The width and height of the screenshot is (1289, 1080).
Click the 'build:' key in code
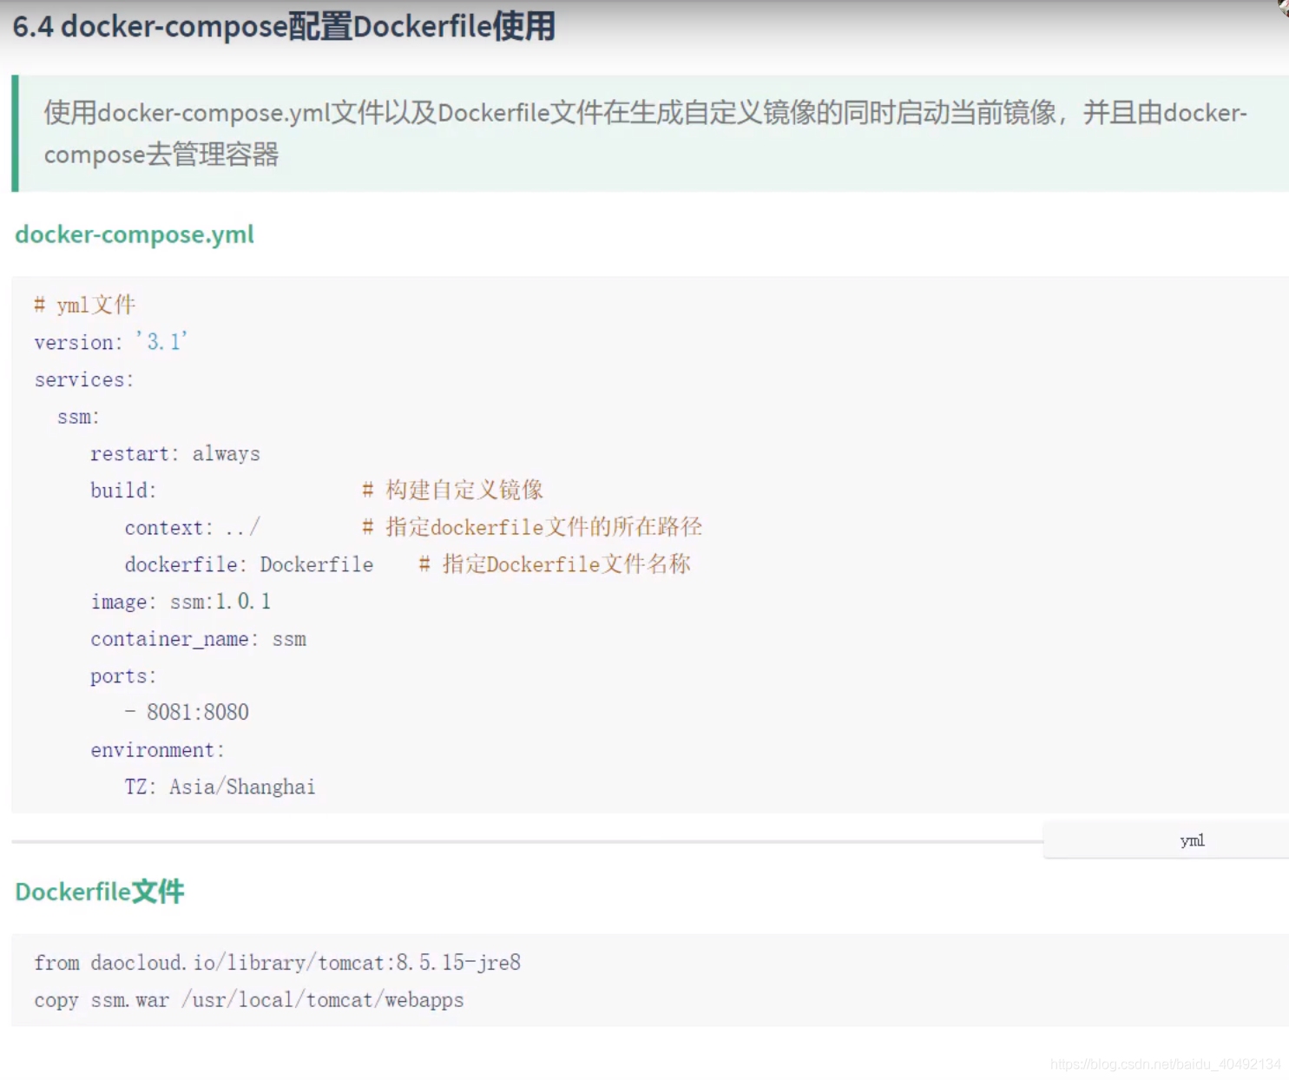(123, 491)
